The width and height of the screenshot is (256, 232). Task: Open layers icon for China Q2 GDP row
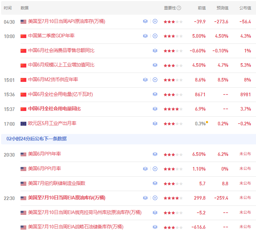[145, 36]
